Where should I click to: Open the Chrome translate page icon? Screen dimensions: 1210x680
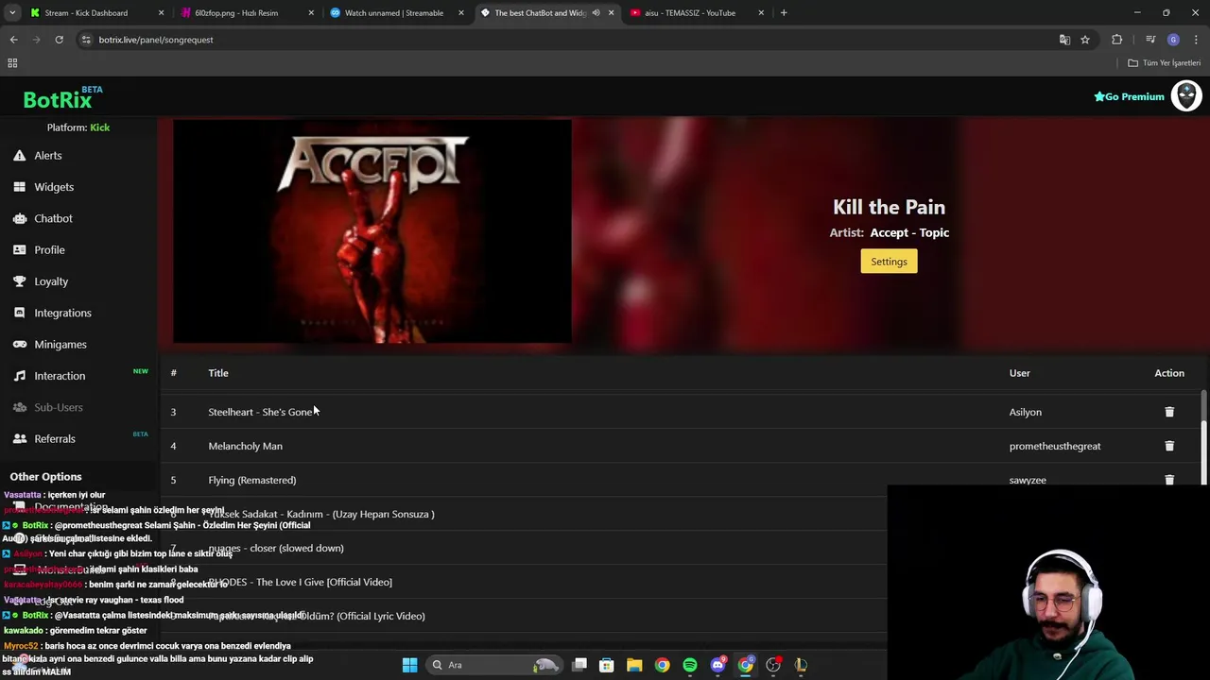(1064, 40)
